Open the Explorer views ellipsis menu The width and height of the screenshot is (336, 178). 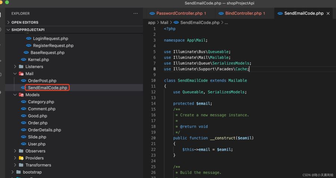click(x=136, y=13)
